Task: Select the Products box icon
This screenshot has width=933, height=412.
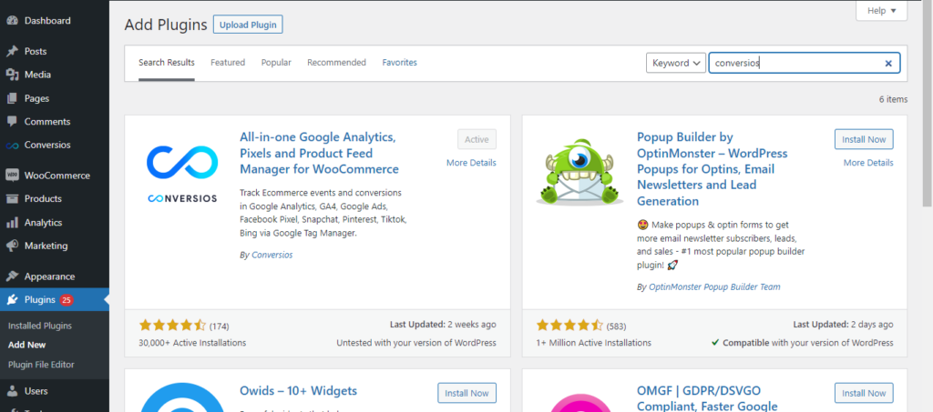Action: [12, 199]
